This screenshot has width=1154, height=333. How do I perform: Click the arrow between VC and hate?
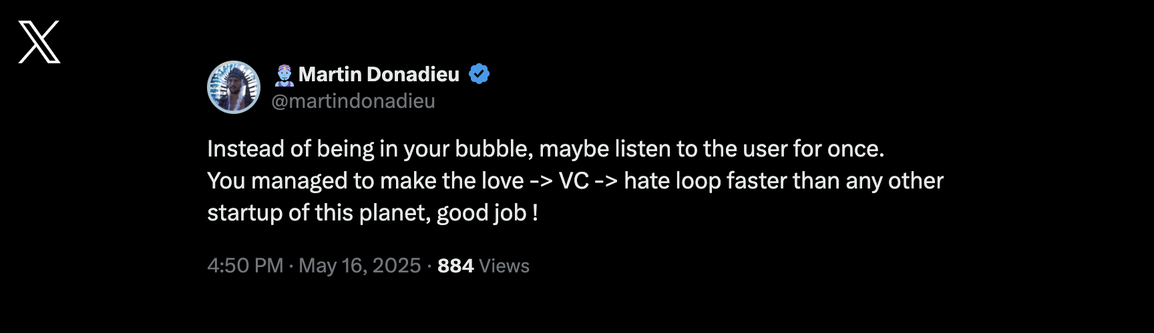click(606, 181)
